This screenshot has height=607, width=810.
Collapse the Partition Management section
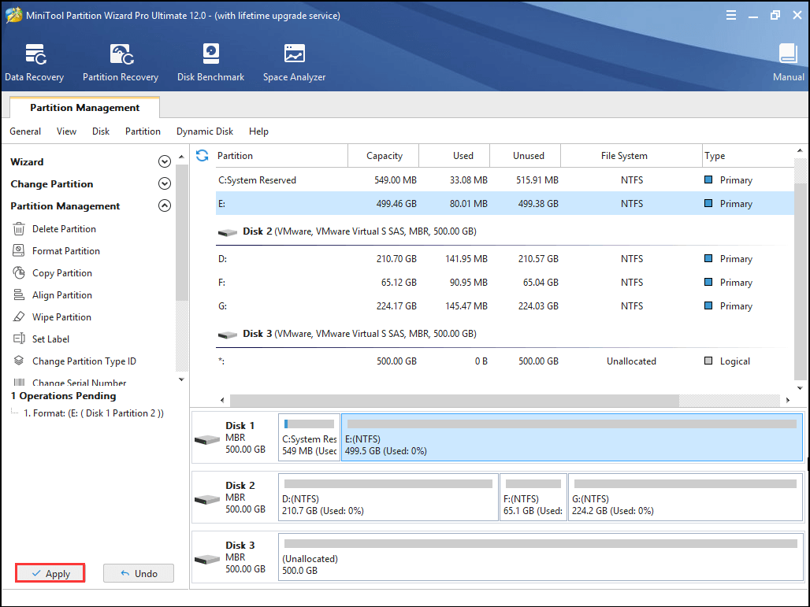click(164, 206)
